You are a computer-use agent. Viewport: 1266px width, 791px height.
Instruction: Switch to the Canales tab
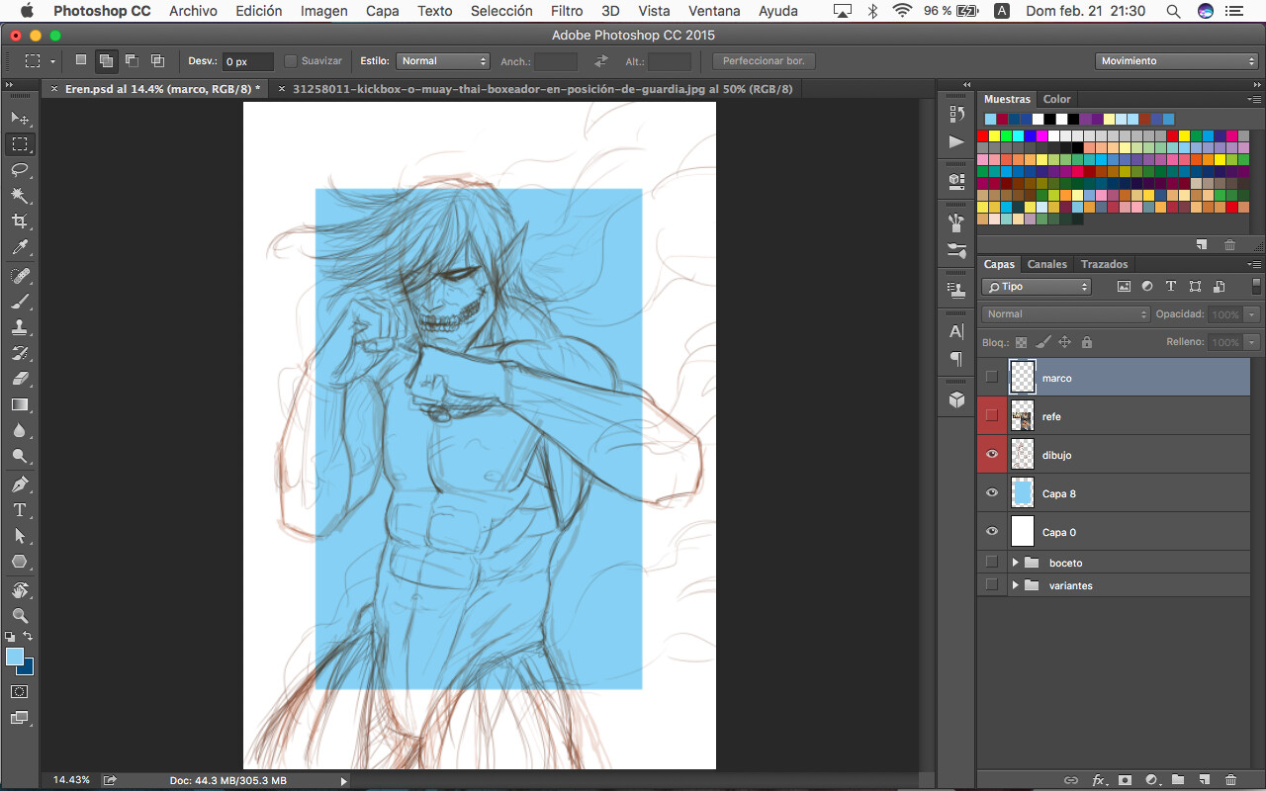click(x=1047, y=264)
